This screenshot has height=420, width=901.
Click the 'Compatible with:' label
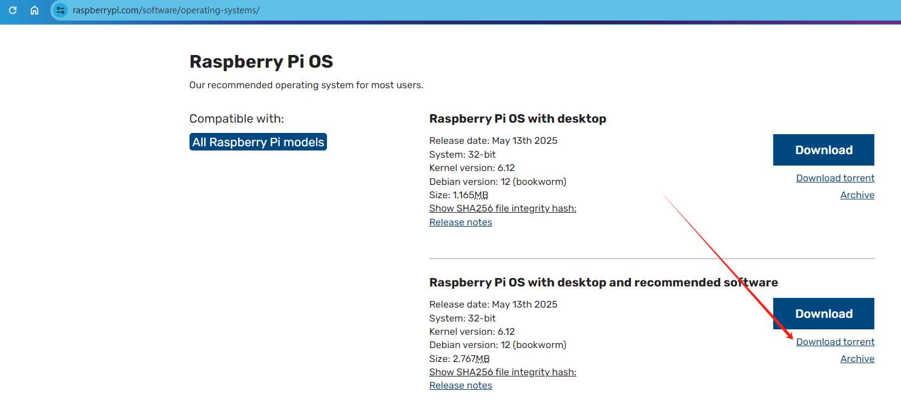click(x=237, y=118)
